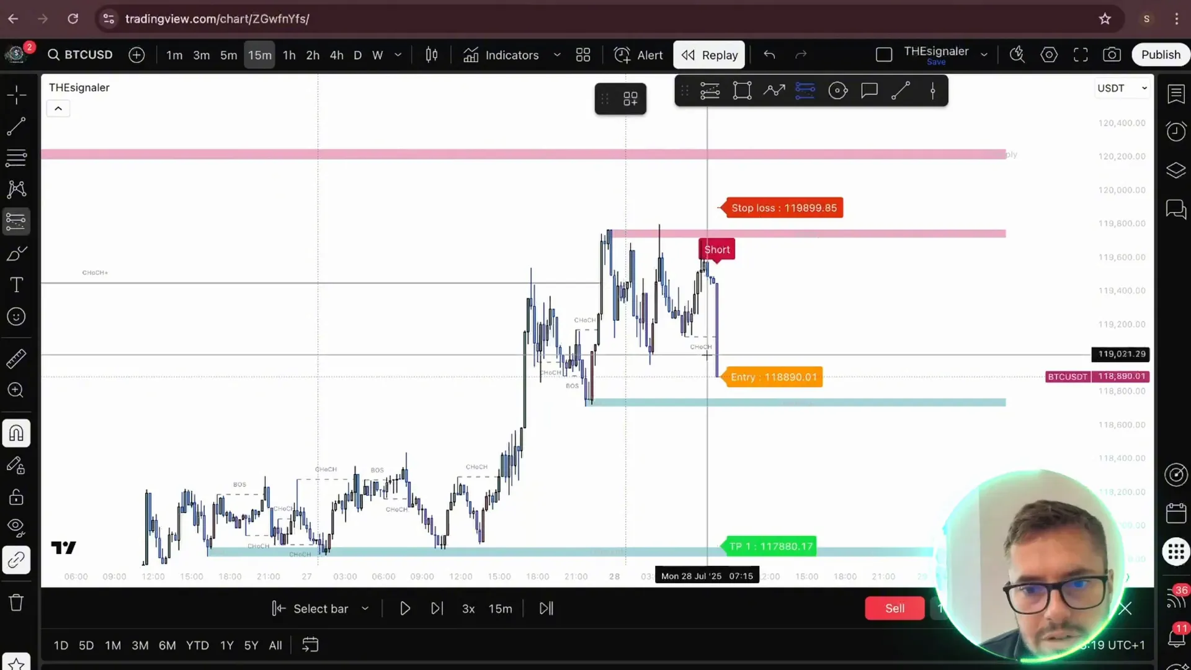Open the watchlist panel icon
This screenshot has height=670, width=1191.
(x=1176, y=94)
